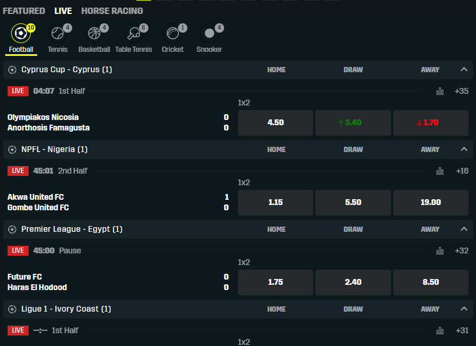This screenshot has width=476, height=346.
Task: Open stats chart for Akwa United match
Action: (440, 171)
